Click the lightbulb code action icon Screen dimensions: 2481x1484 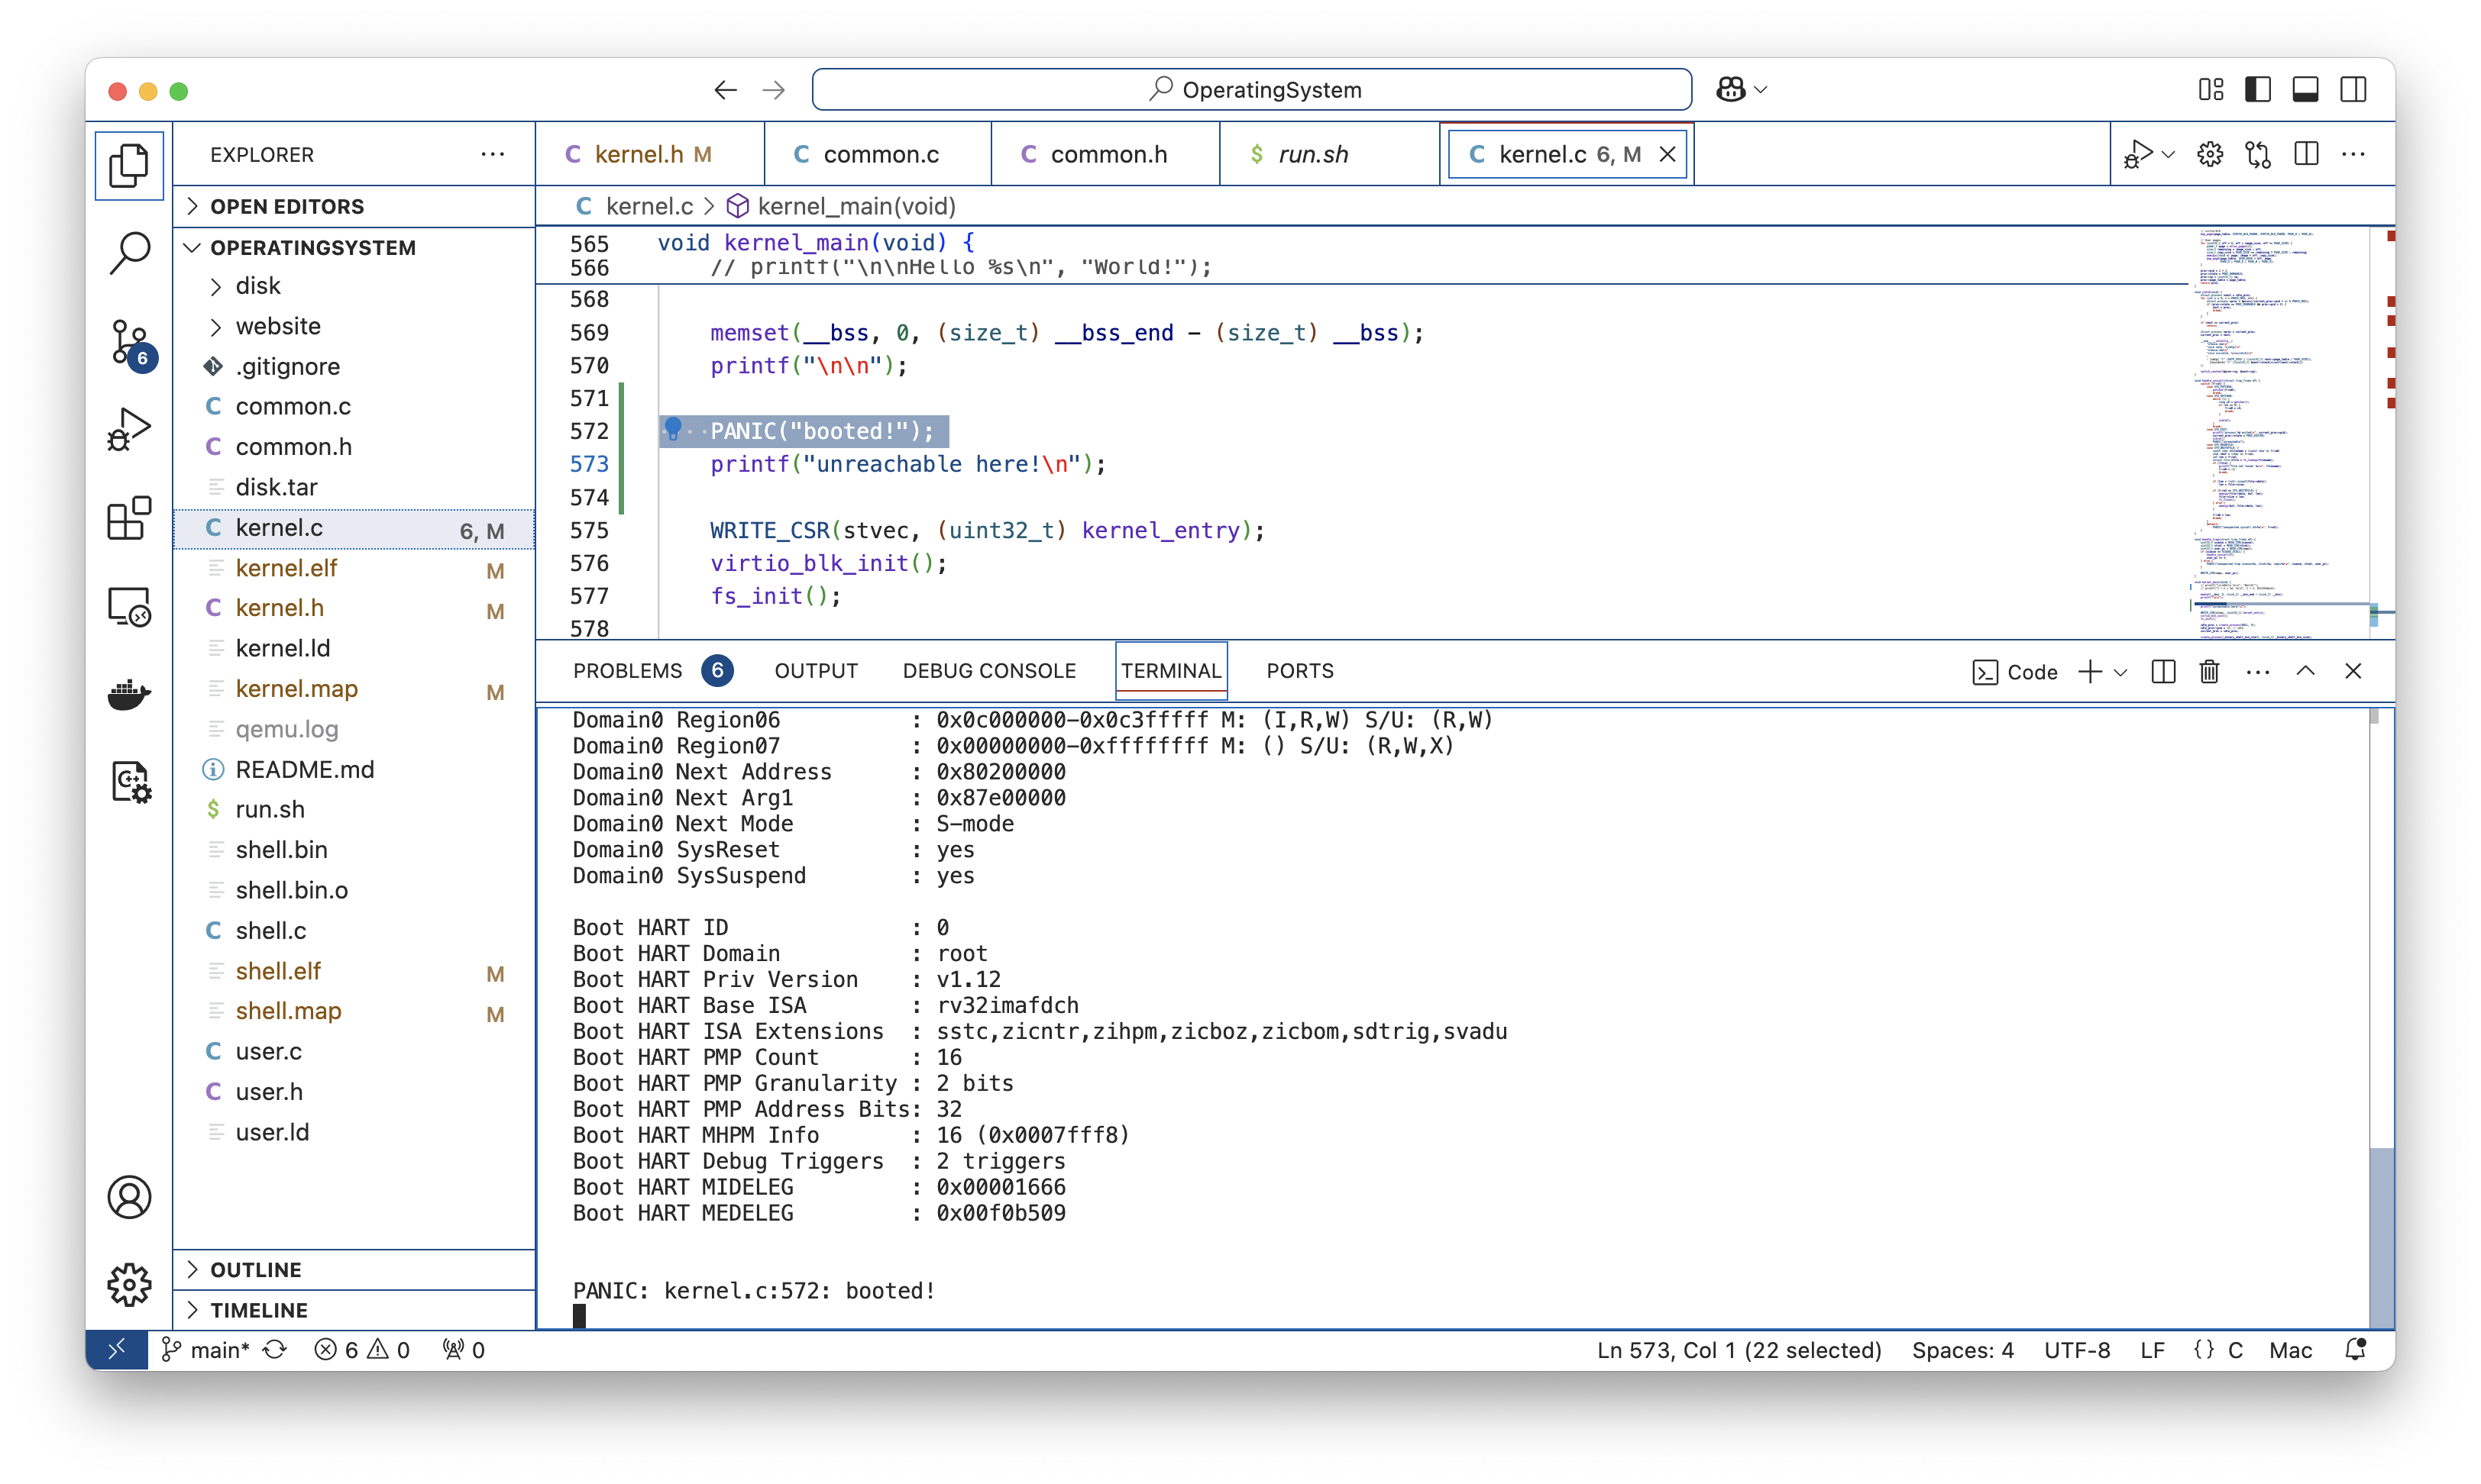pyautogui.click(x=673, y=430)
